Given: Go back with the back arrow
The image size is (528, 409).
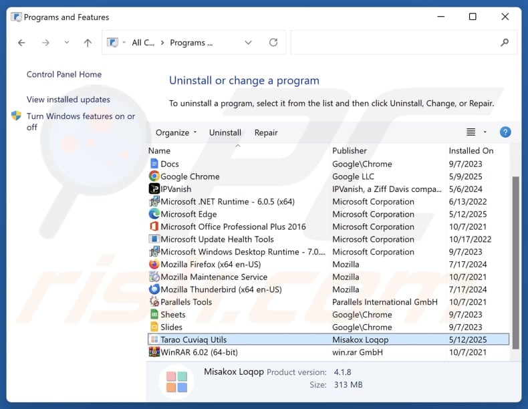Looking at the screenshot, I should [x=21, y=43].
